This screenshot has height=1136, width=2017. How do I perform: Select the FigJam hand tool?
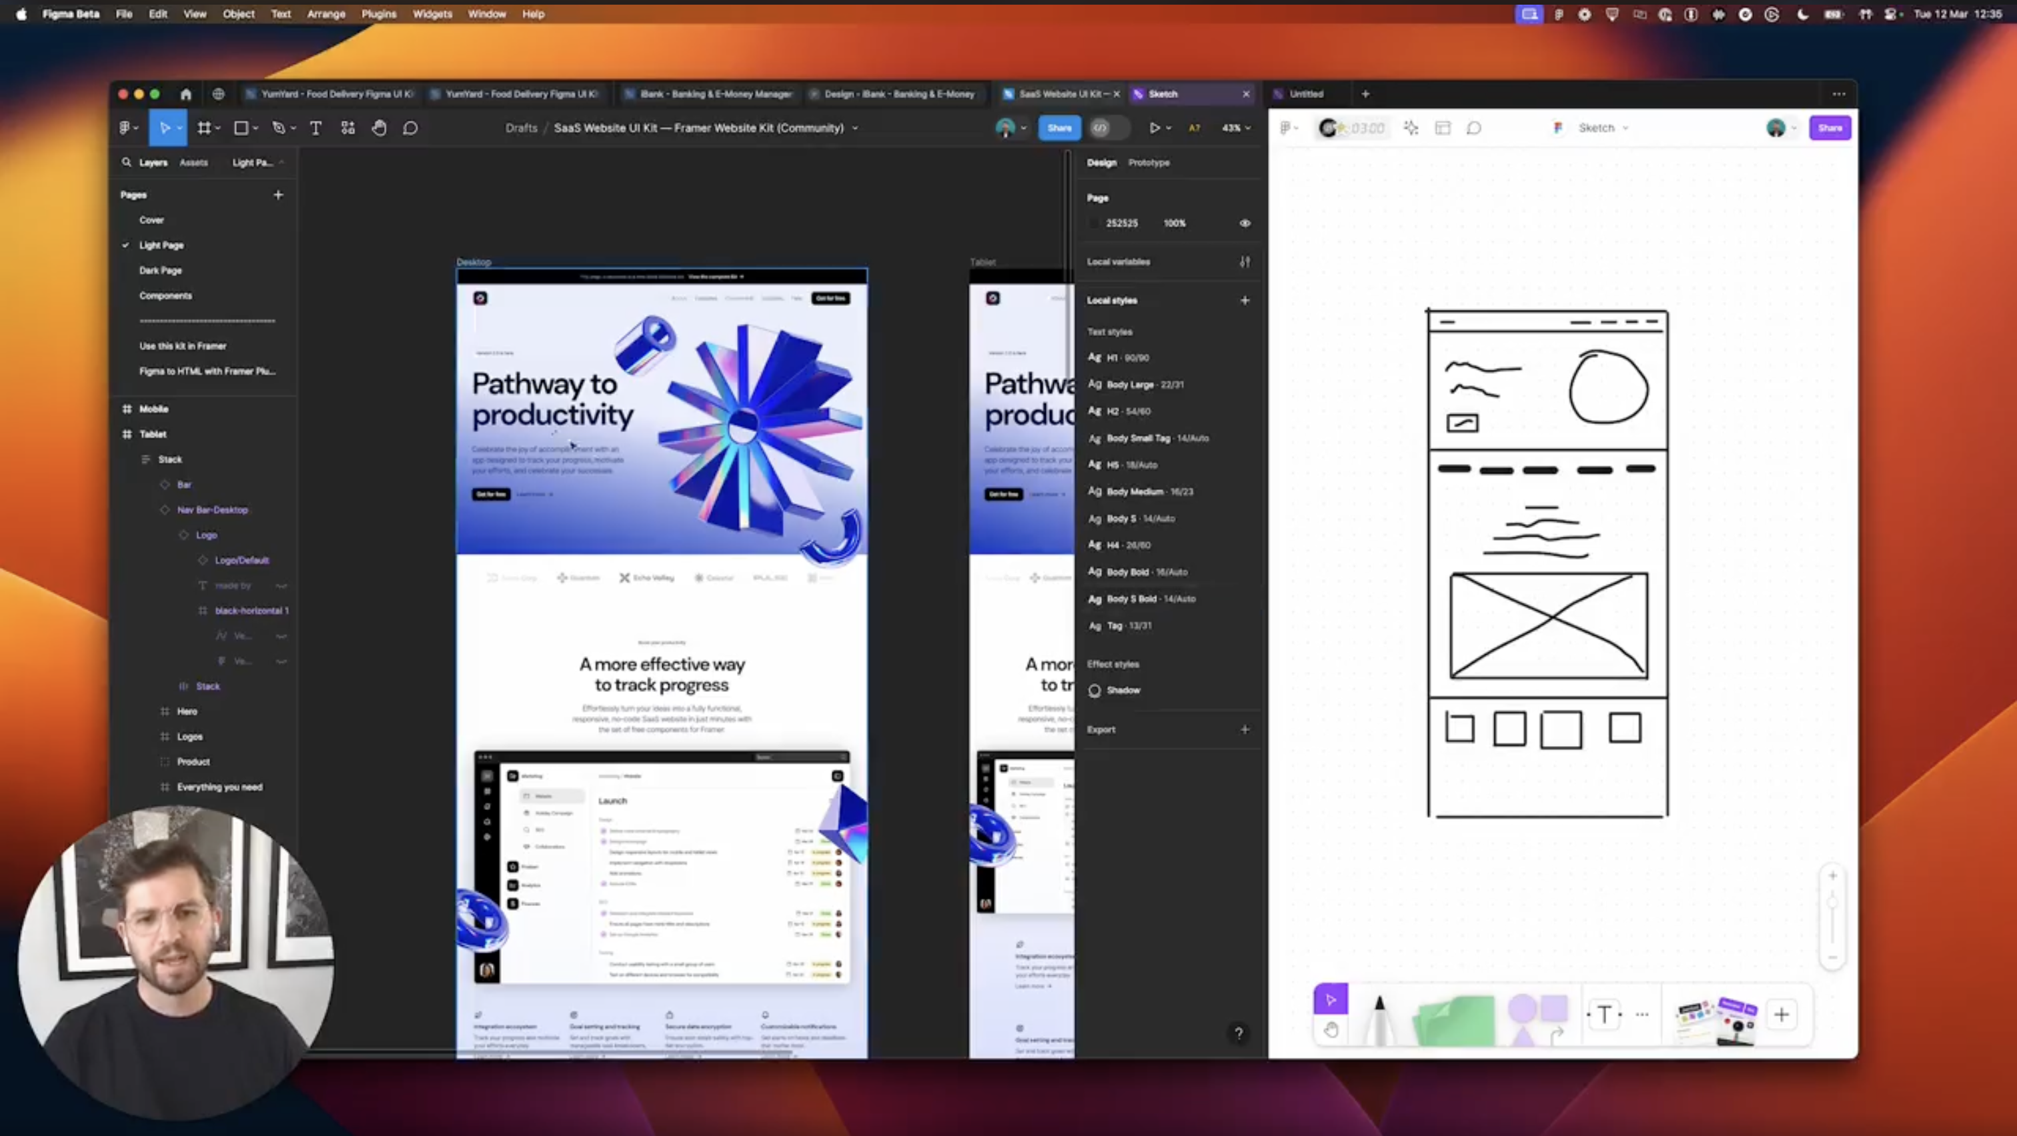1330,1031
